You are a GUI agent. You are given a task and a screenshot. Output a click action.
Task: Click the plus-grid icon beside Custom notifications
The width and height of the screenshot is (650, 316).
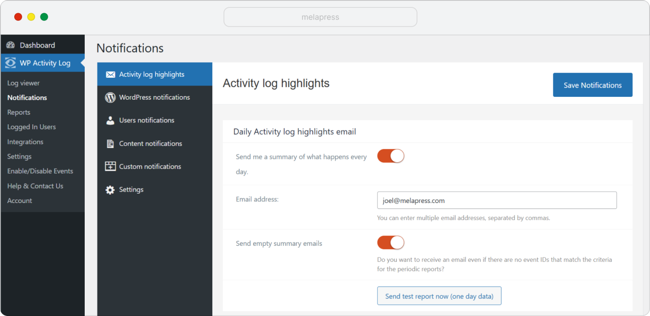pyautogui.click(x=110, y=167)
